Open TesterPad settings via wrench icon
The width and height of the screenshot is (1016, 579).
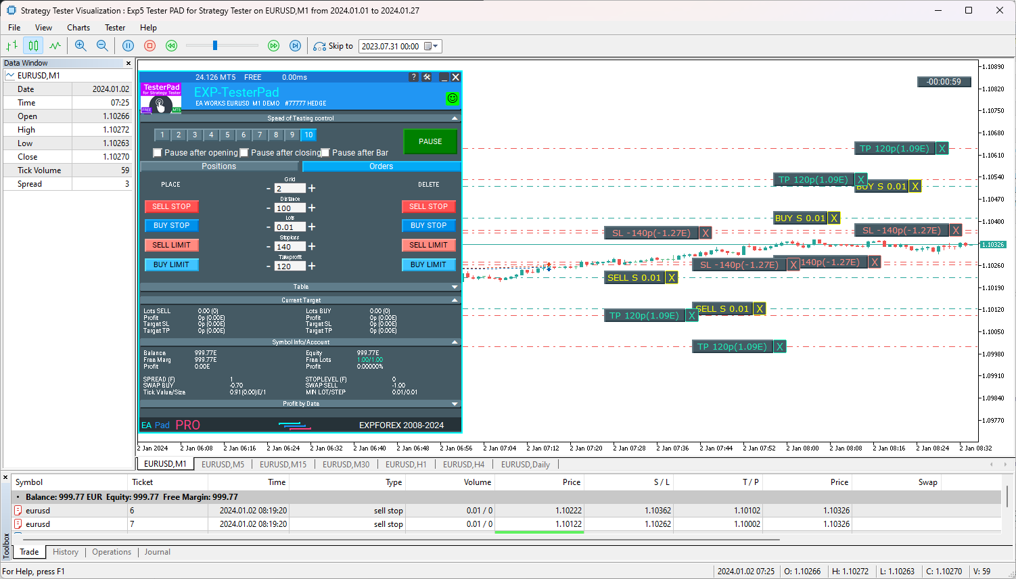point(427,77)
